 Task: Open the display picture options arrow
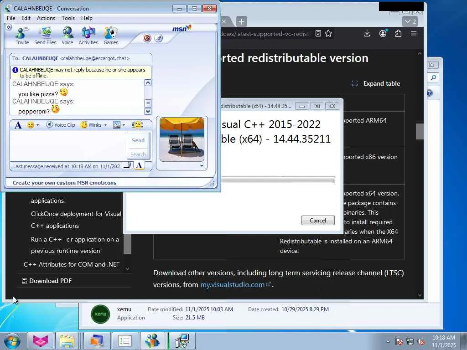click(x=202, y=166)
